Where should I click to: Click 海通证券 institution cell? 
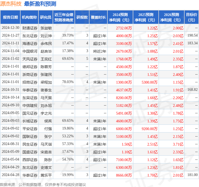tap(30, 44)
